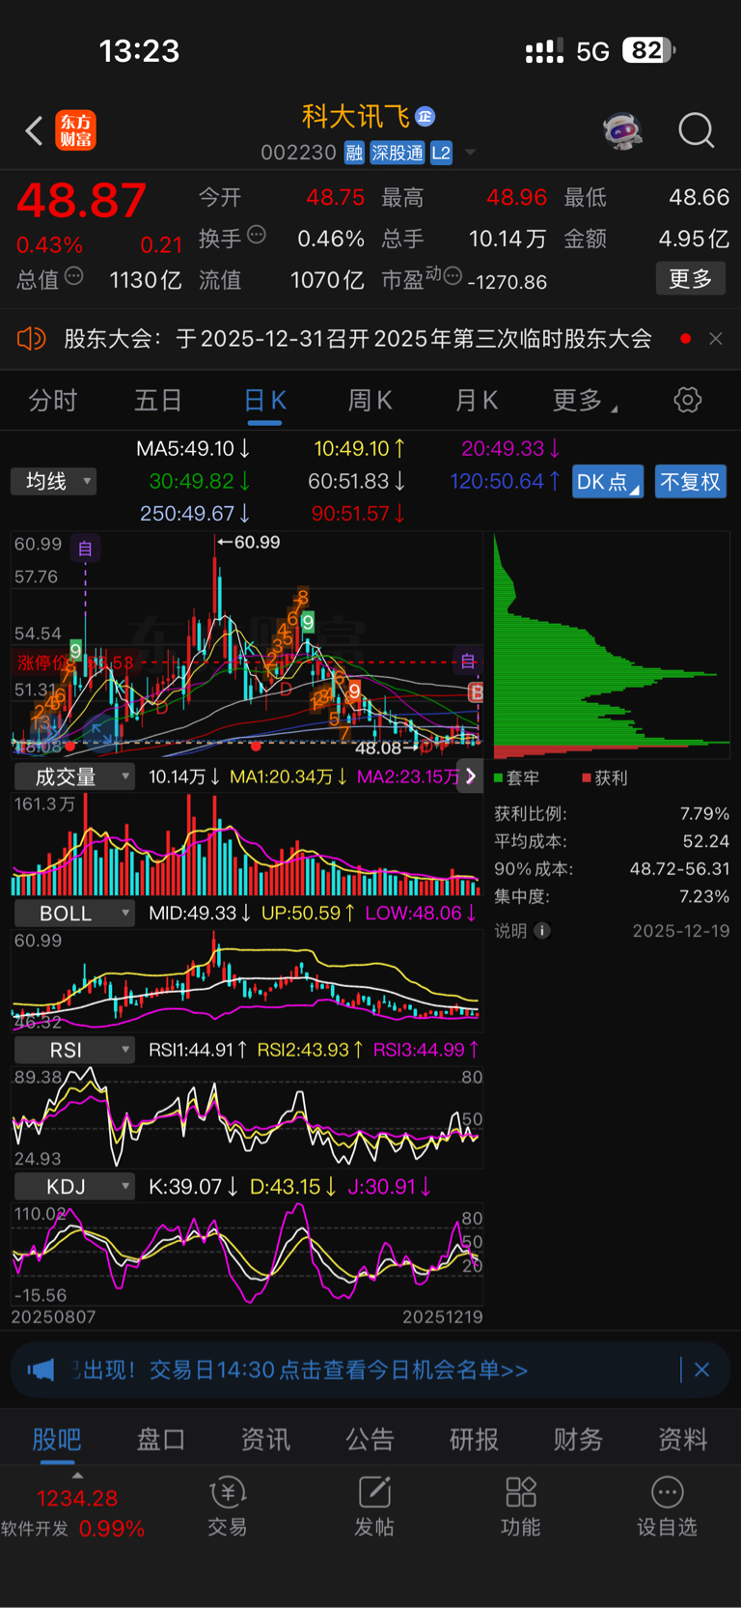Tap the 90%成本 range value

pos(679,869)
